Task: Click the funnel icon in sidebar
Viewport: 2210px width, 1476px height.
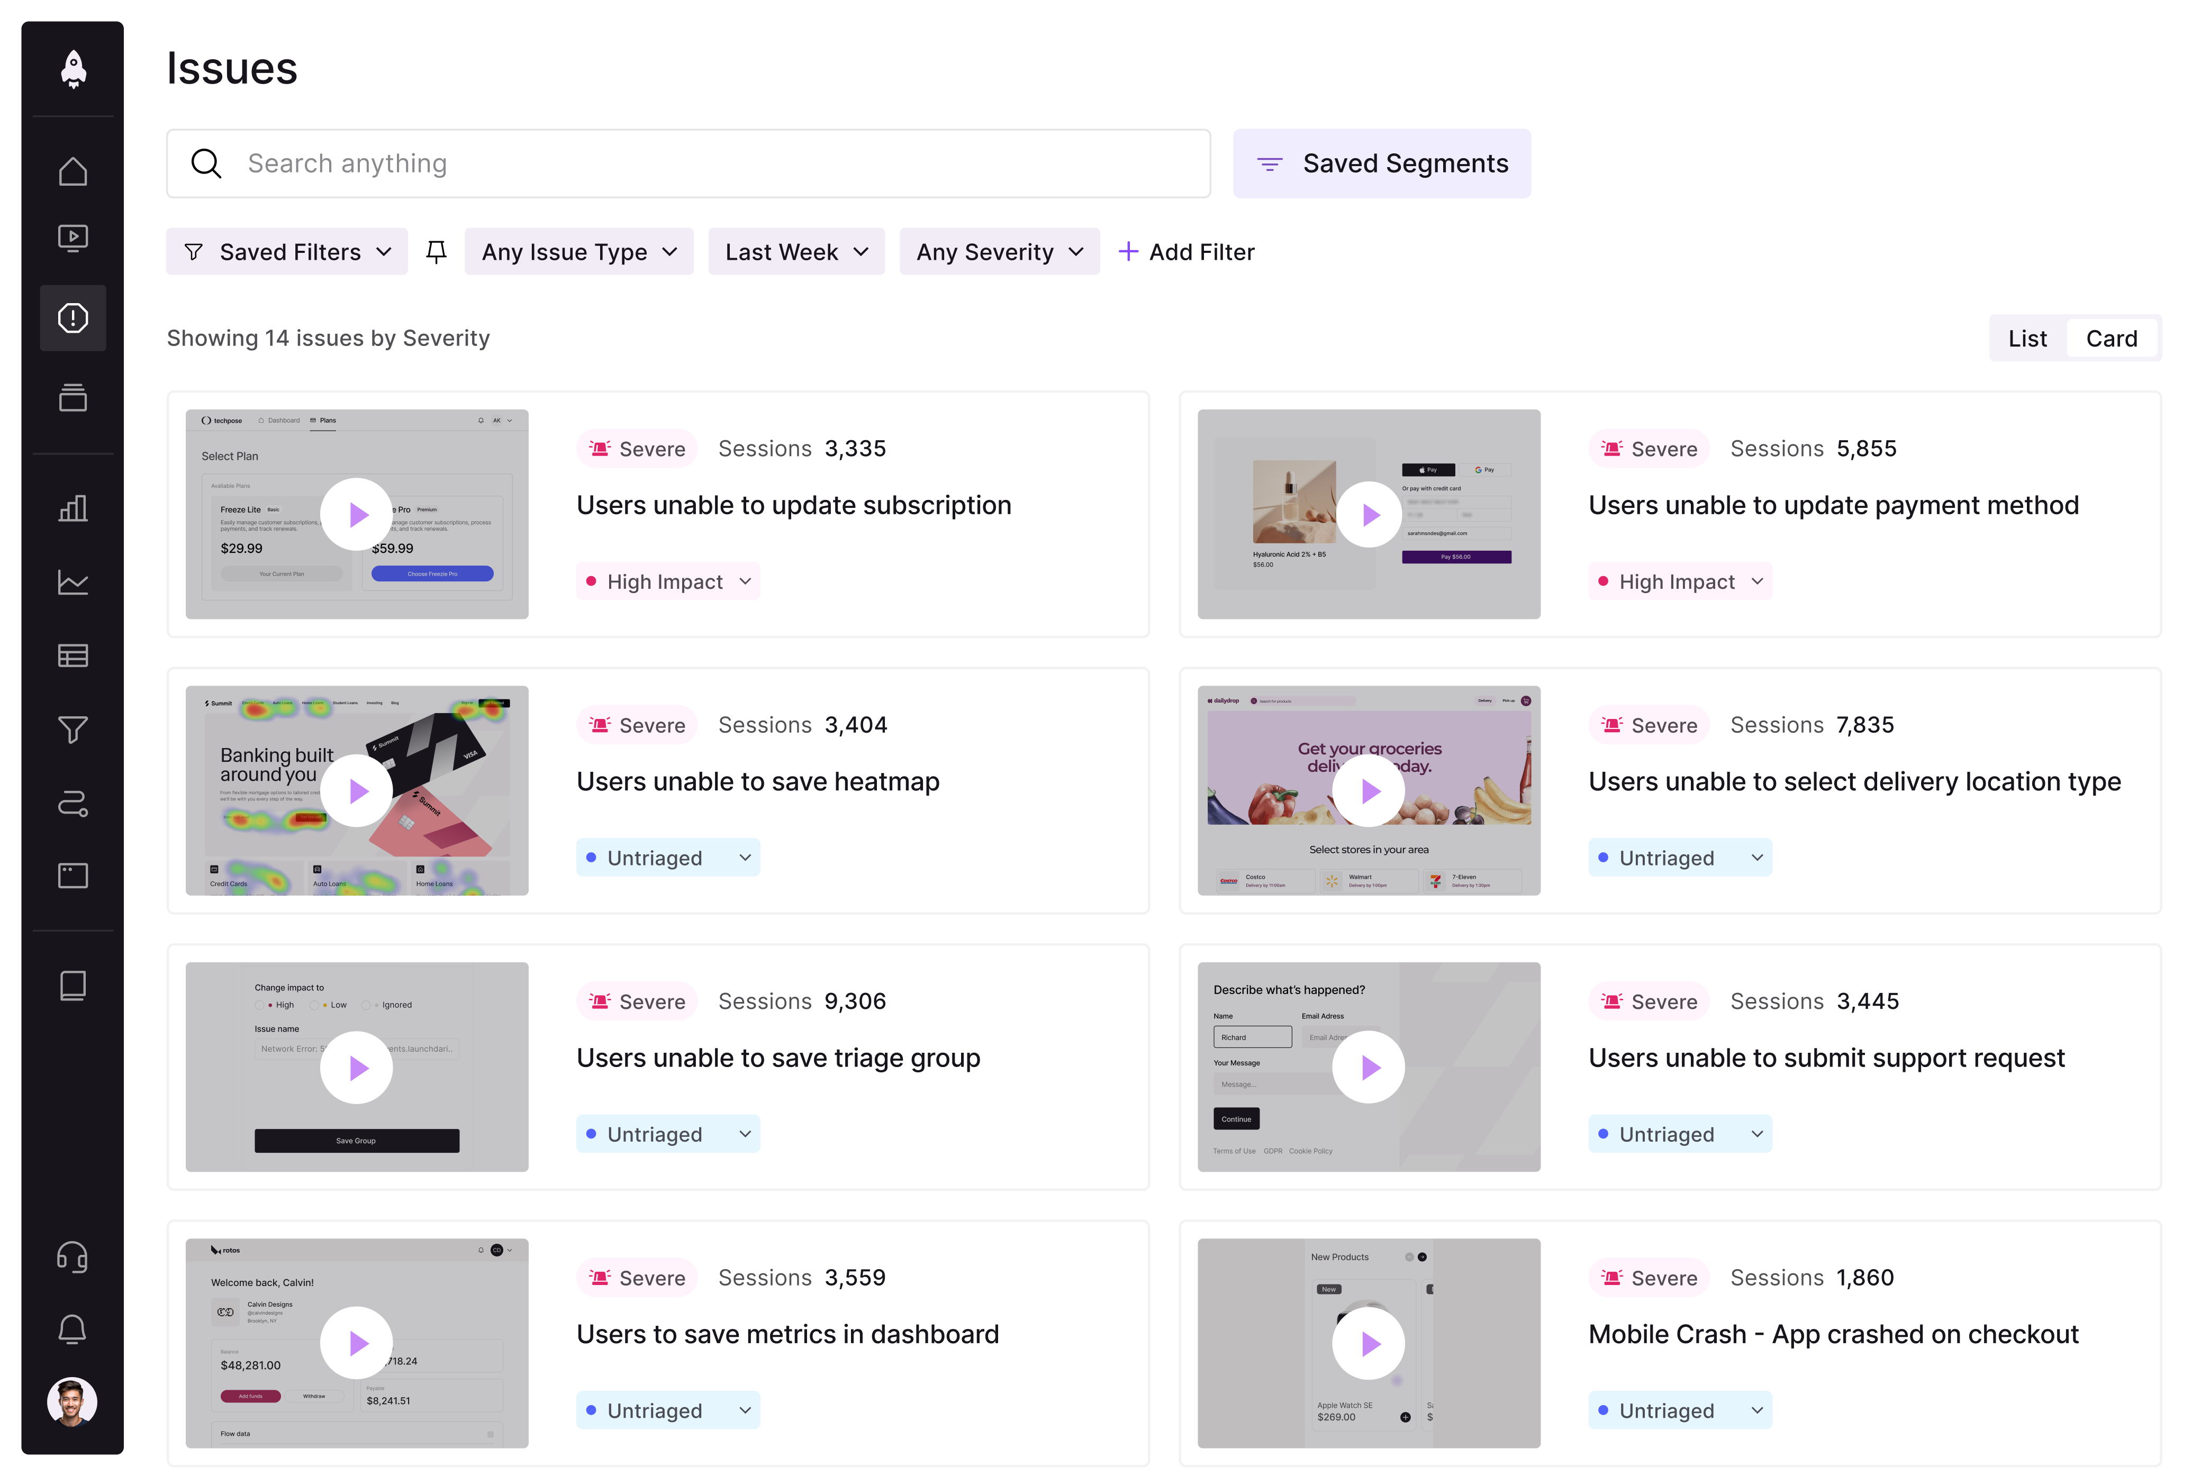Action: coord(73,730)
